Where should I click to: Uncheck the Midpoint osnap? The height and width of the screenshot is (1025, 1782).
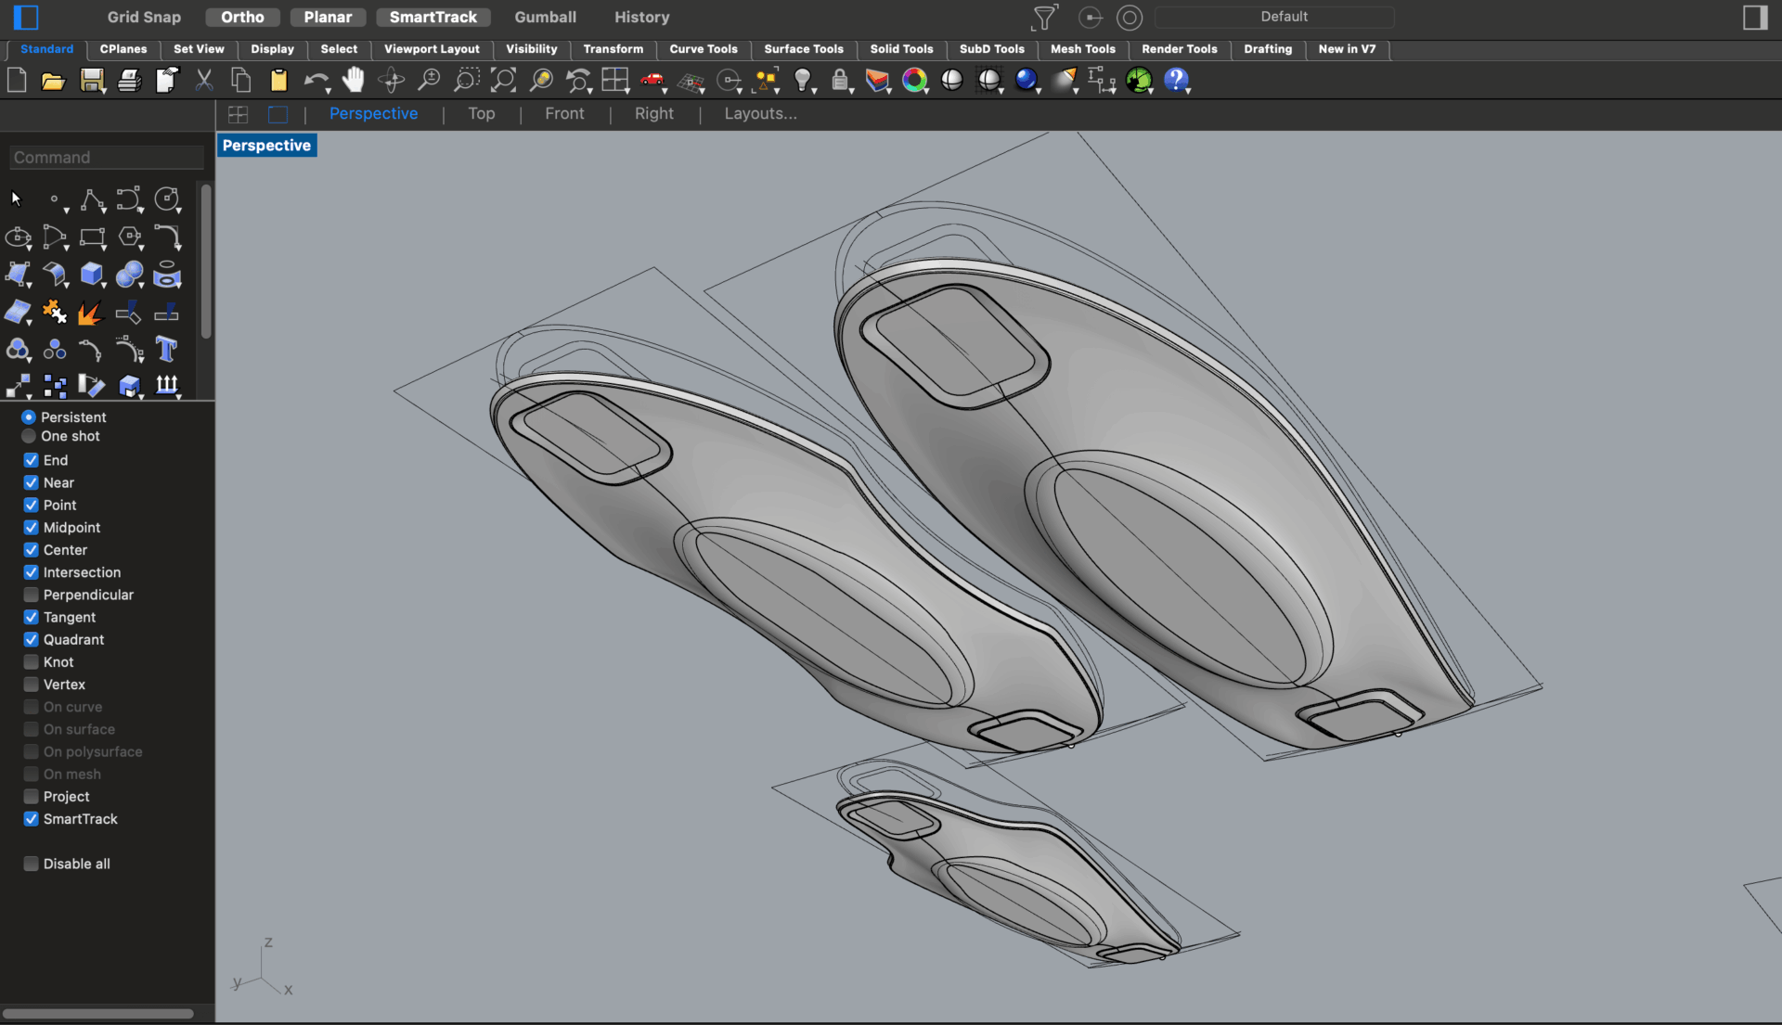pos(32,528)
